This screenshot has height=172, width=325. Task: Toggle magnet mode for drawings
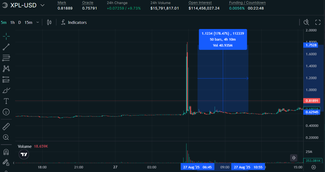6,152
